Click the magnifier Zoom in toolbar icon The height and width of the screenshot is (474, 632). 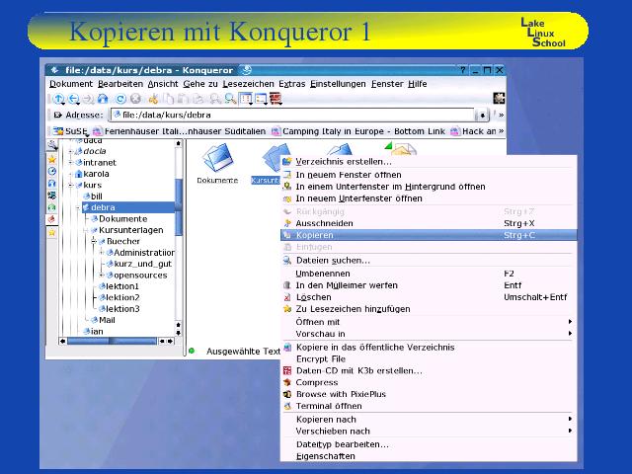(230, 99)
